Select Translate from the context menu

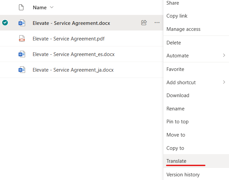point(176,161)
